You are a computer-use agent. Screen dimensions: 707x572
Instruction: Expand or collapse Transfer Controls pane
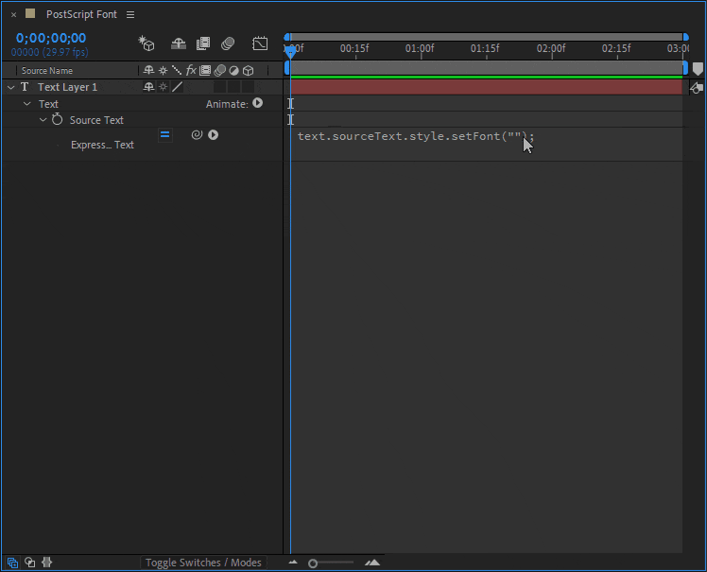pos(29,563)
